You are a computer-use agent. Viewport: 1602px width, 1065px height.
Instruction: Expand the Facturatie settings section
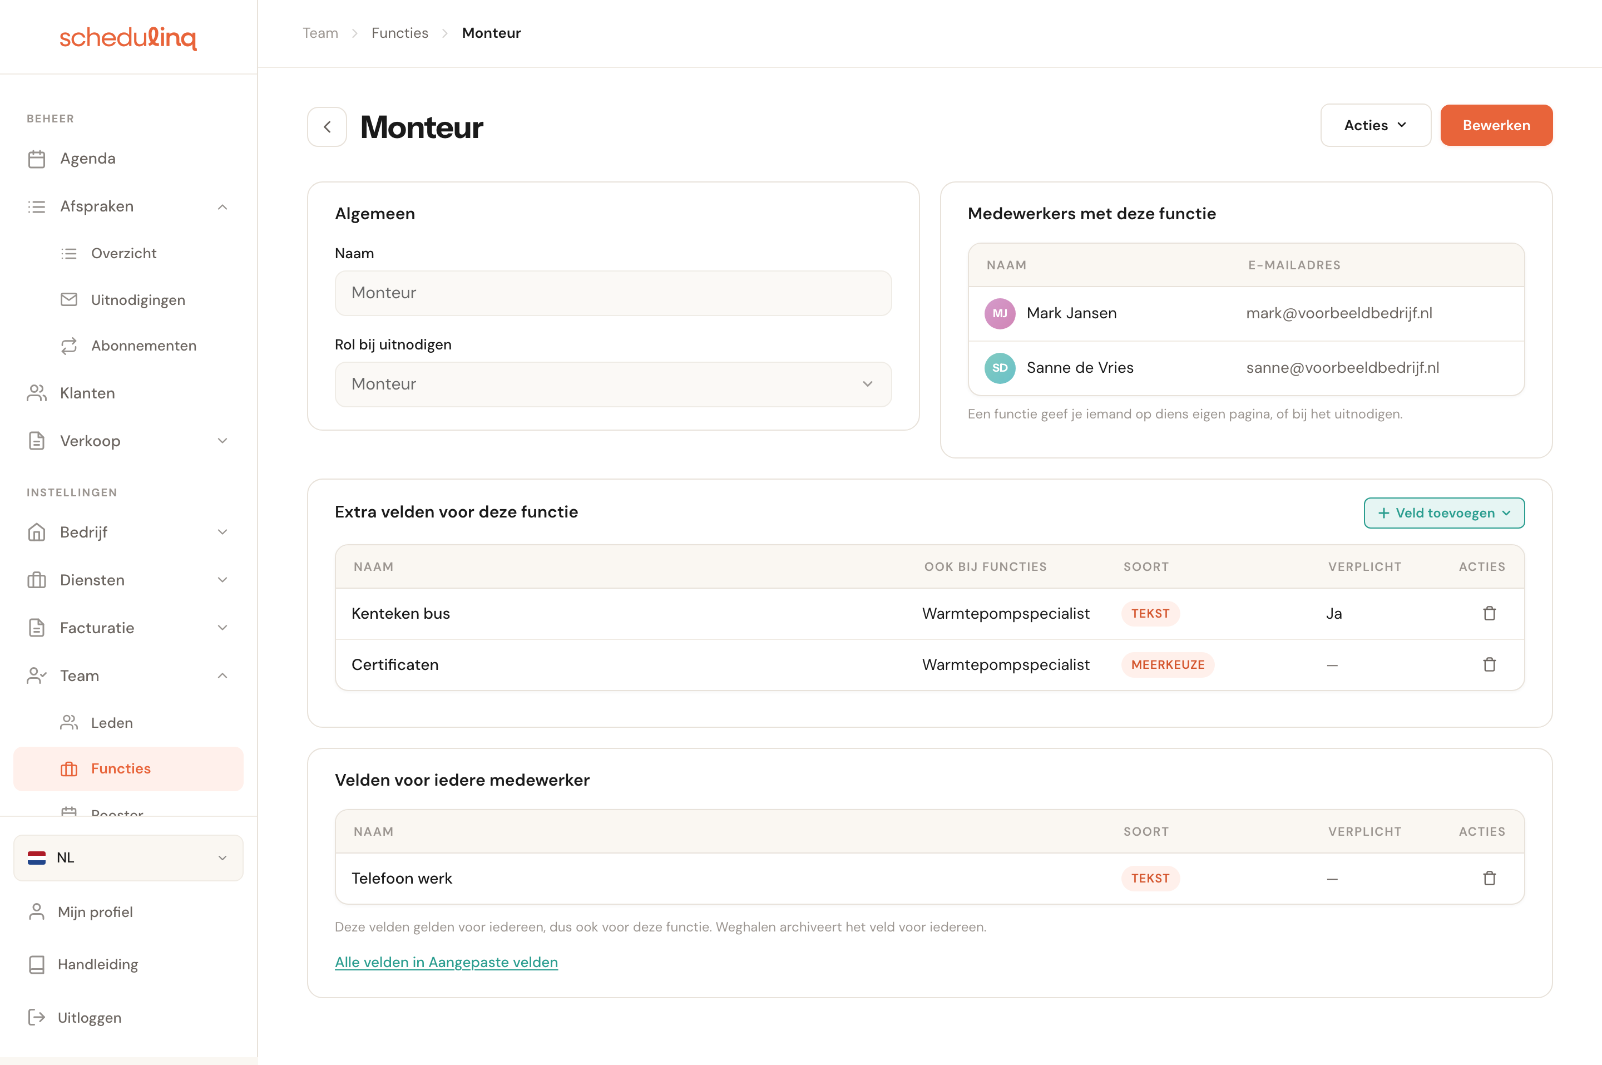coord(222,628)
